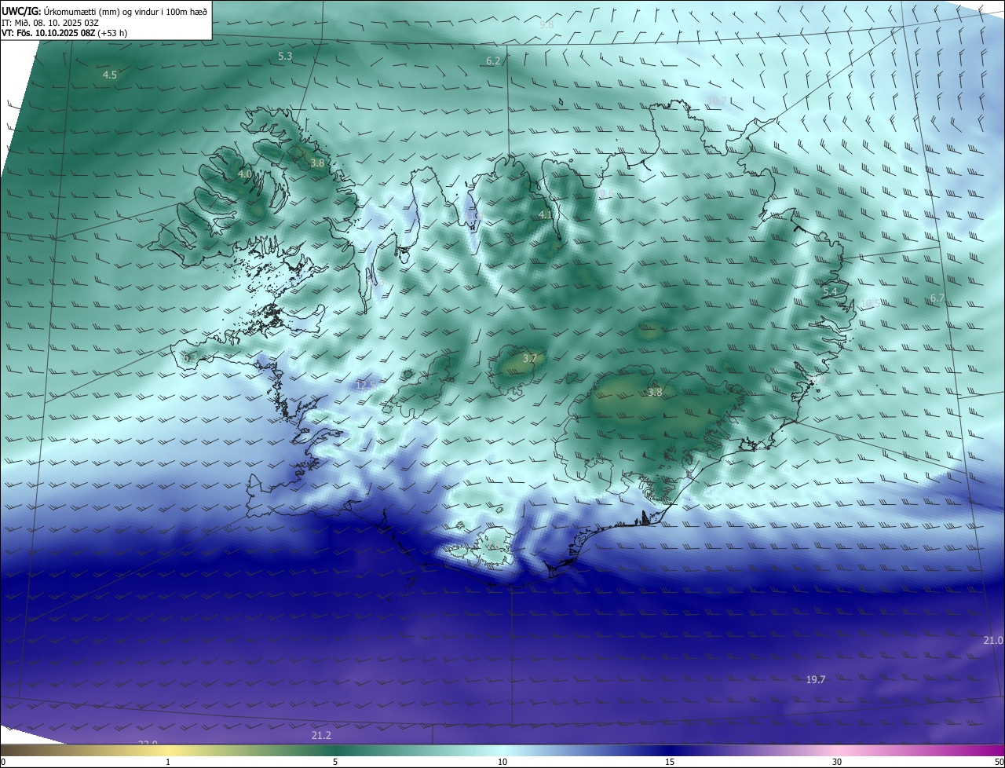Click the '10' tick on the color scale
This screenshot has height=768, width=1005.
[x=502, y=762]
